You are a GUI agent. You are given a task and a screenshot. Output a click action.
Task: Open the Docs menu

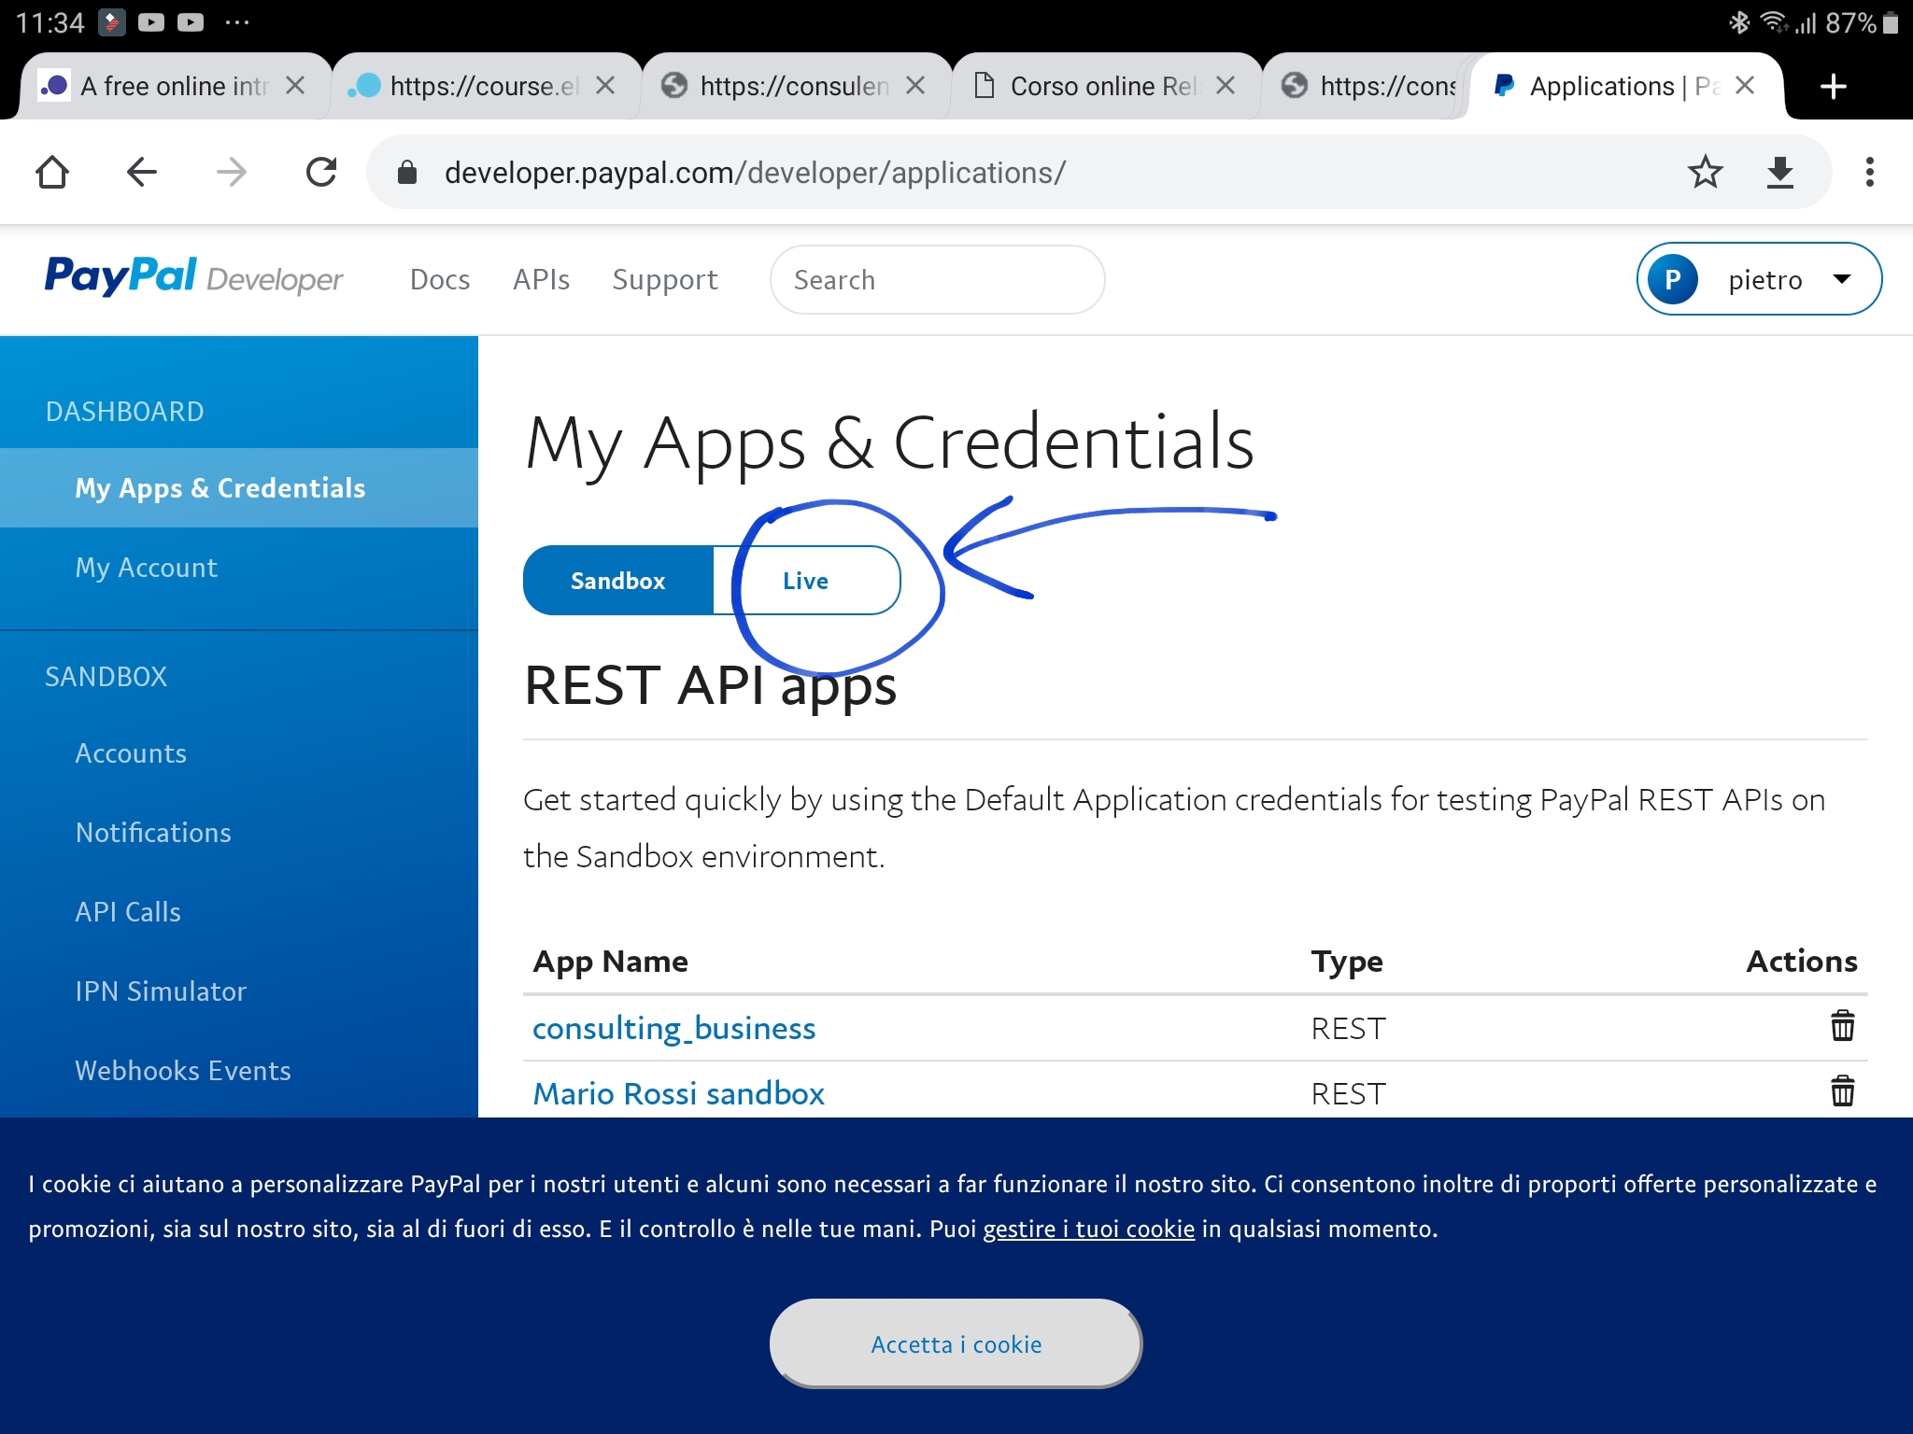tap(440, 279)
